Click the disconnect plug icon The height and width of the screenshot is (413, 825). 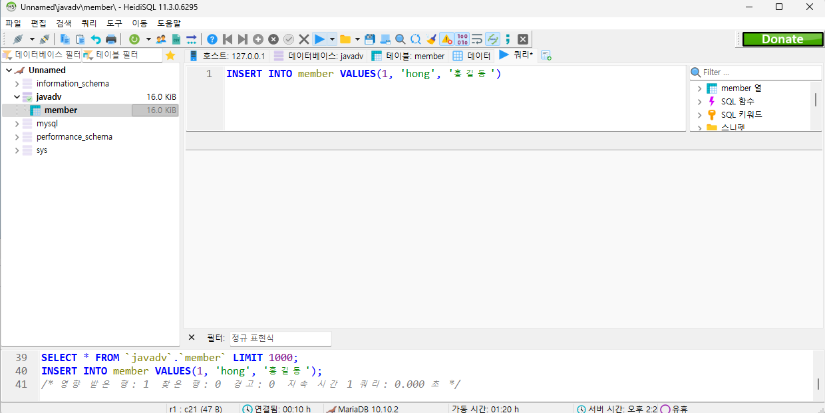pos(45,39)
